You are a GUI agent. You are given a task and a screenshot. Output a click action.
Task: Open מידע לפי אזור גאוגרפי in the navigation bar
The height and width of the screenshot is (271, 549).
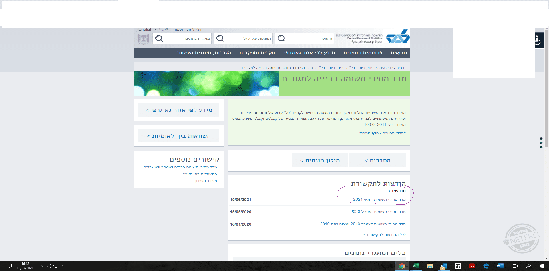coord(309,53)
